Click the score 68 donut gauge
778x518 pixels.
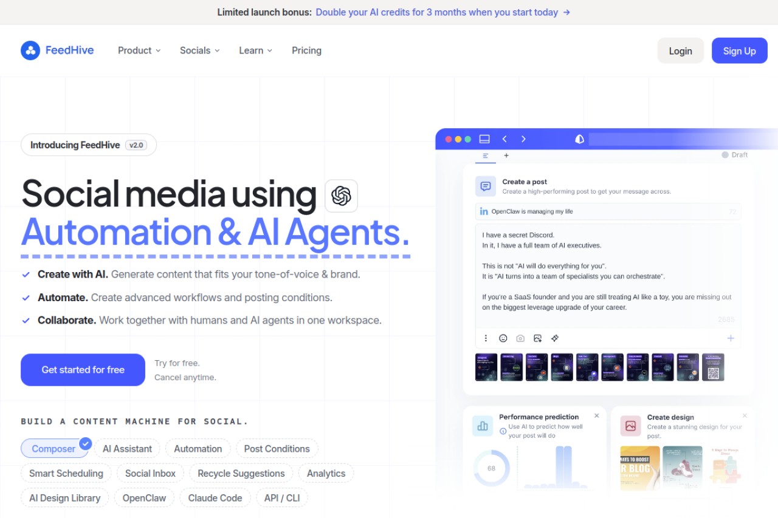(x=491, y=468)
